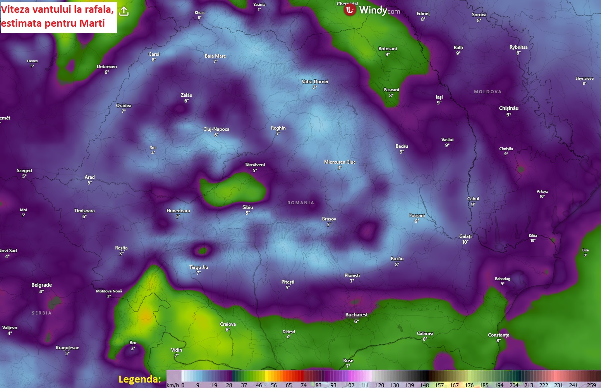Click the Constanța city label

point(498,335)
